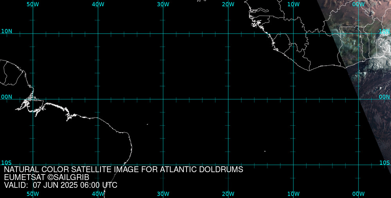
Task: Click the 10N latitude label on the right side
Action: tap(384, 31)
